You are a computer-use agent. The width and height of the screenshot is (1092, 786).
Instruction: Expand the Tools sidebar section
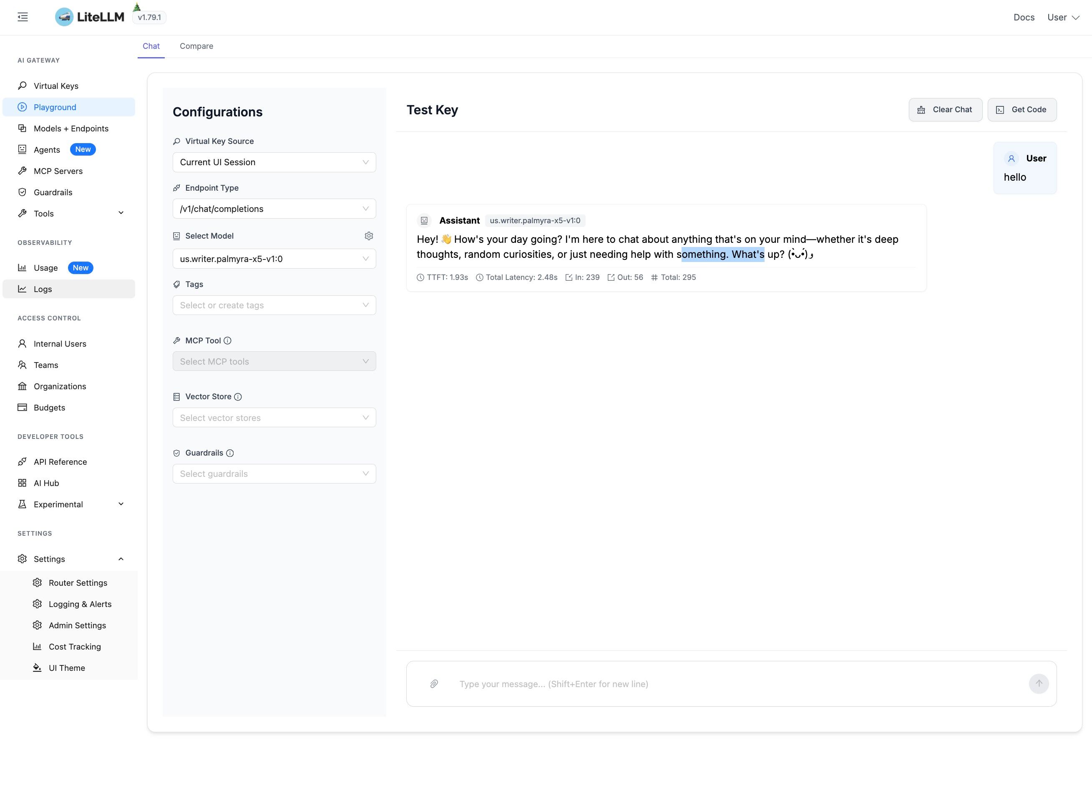(x=121, y=213)
